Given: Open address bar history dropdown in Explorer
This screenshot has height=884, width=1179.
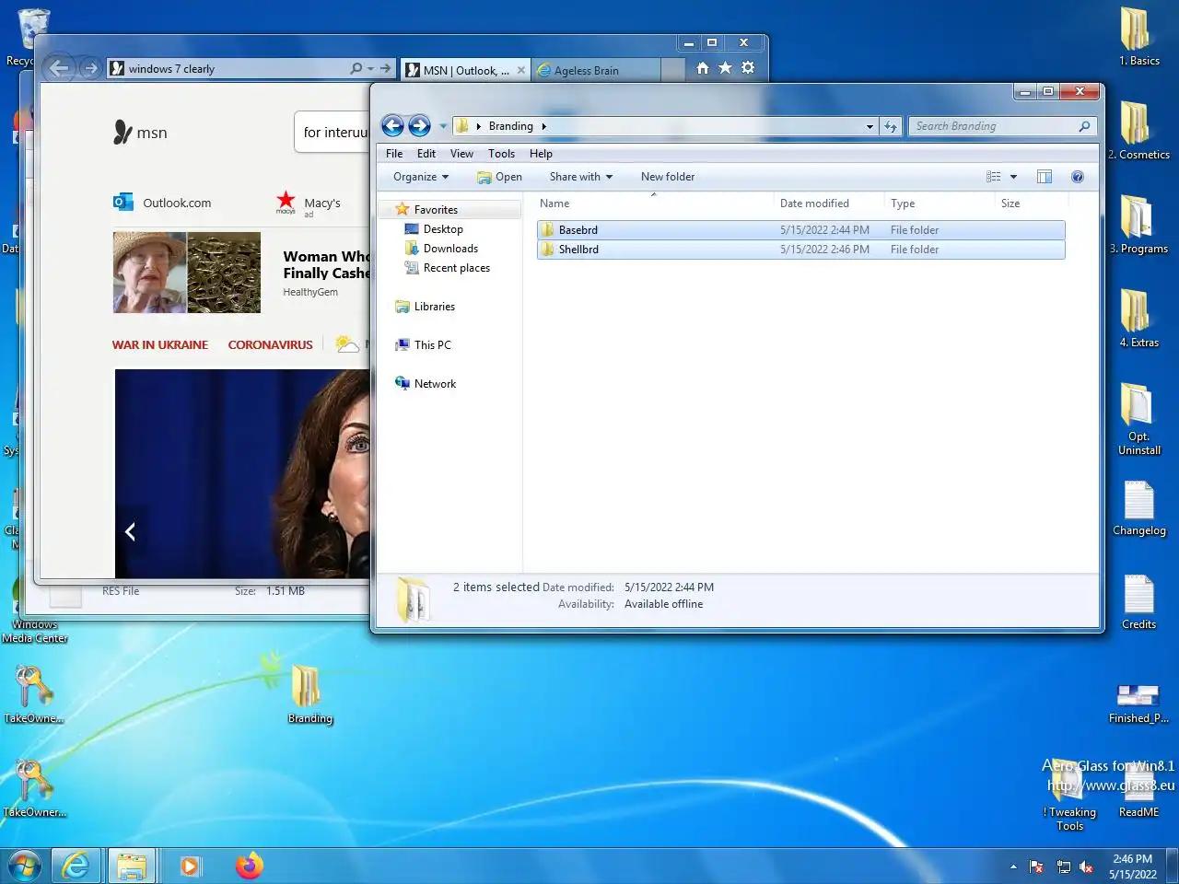Looking at the screenshot, I should pyautogui.click(x=870, y=126).
